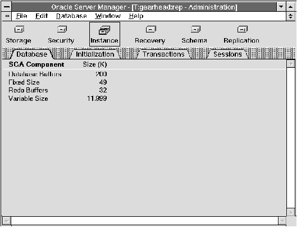Viewport: 301px width, 228px height.
Task: Switch to the Initialization tab
Action: tap(95, 54)
